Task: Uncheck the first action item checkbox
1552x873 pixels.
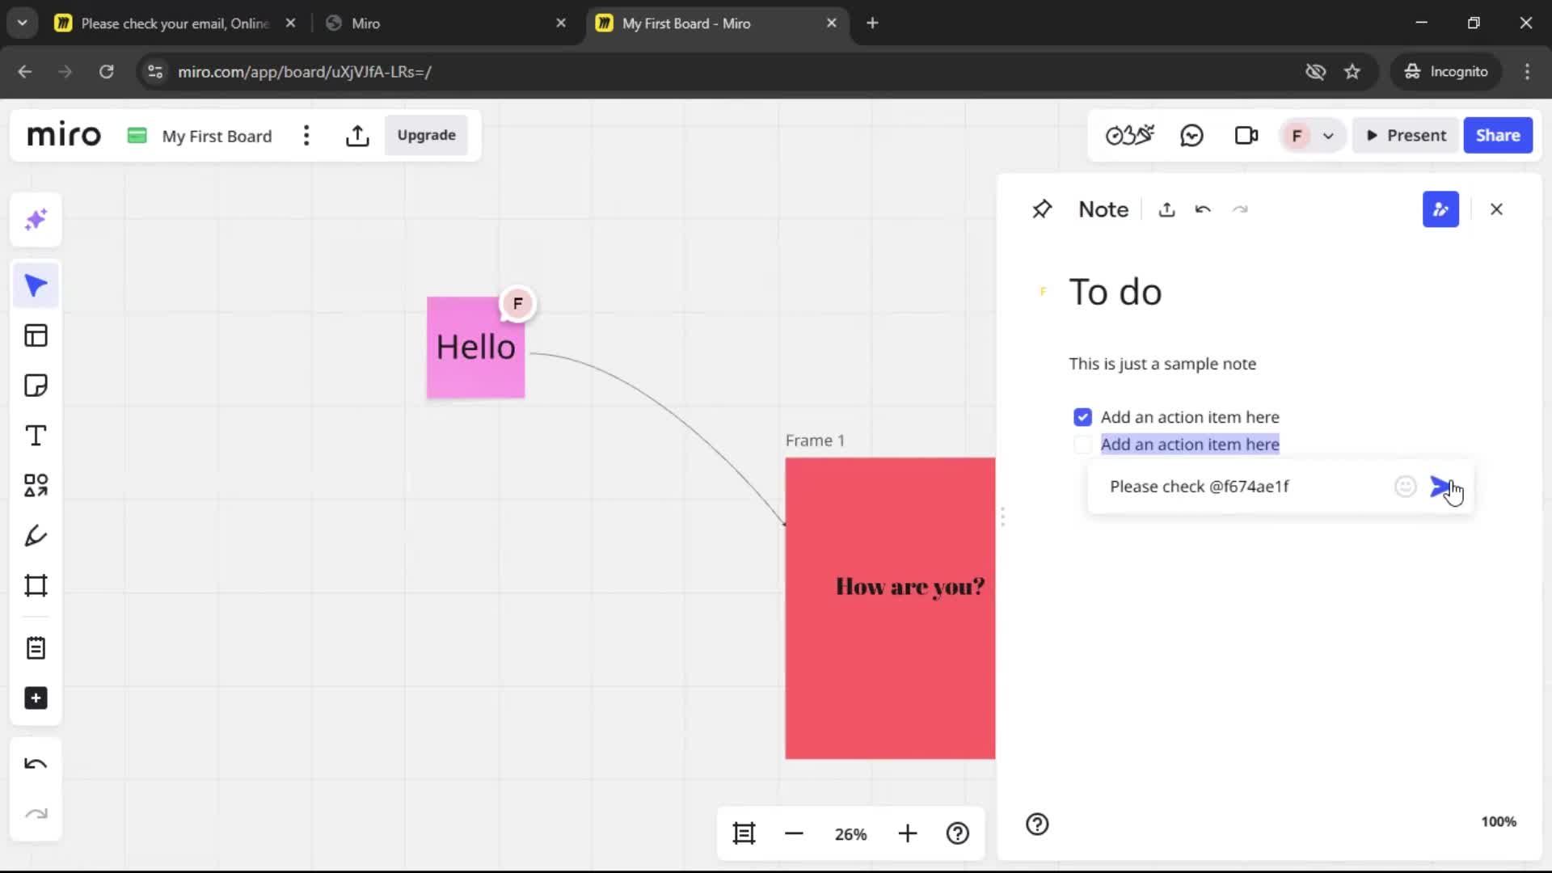Action: coord(1082,417)
